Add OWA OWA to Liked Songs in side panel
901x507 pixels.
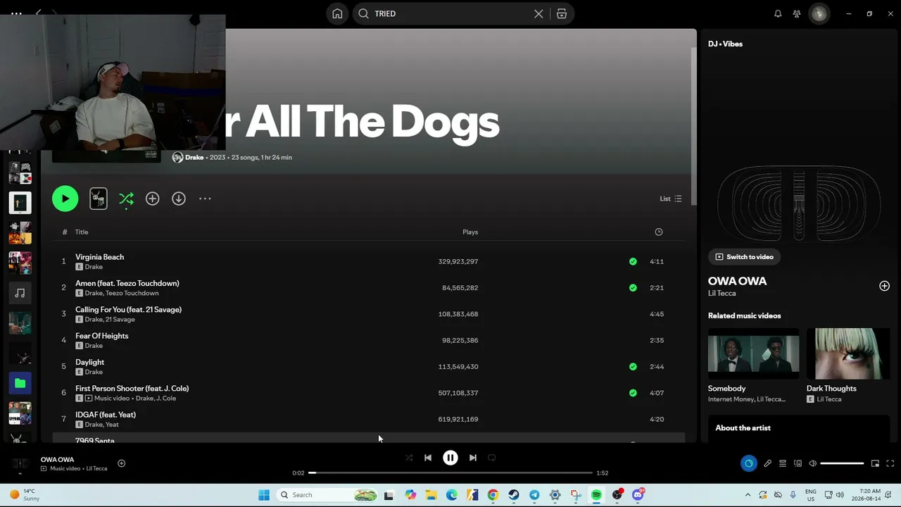tap(884, 286)
